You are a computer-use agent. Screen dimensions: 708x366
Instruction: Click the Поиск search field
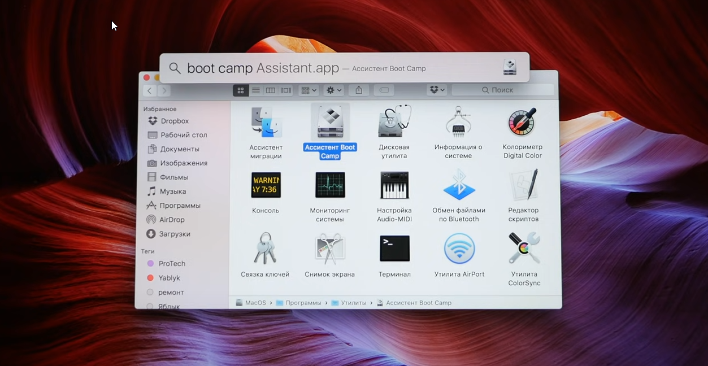point(502,90)
